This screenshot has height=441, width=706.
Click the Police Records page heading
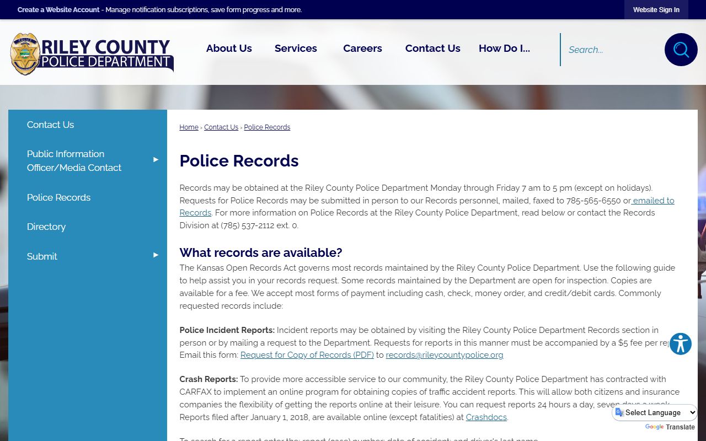(239, 160)
